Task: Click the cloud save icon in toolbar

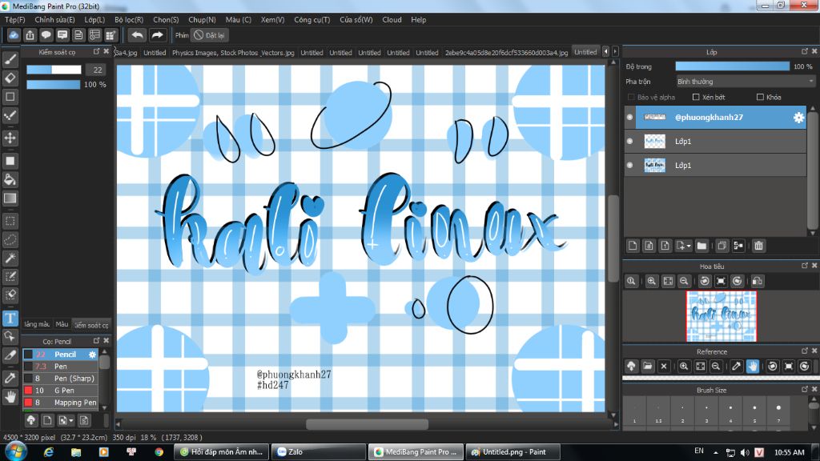Action: (x=14, y=35)
